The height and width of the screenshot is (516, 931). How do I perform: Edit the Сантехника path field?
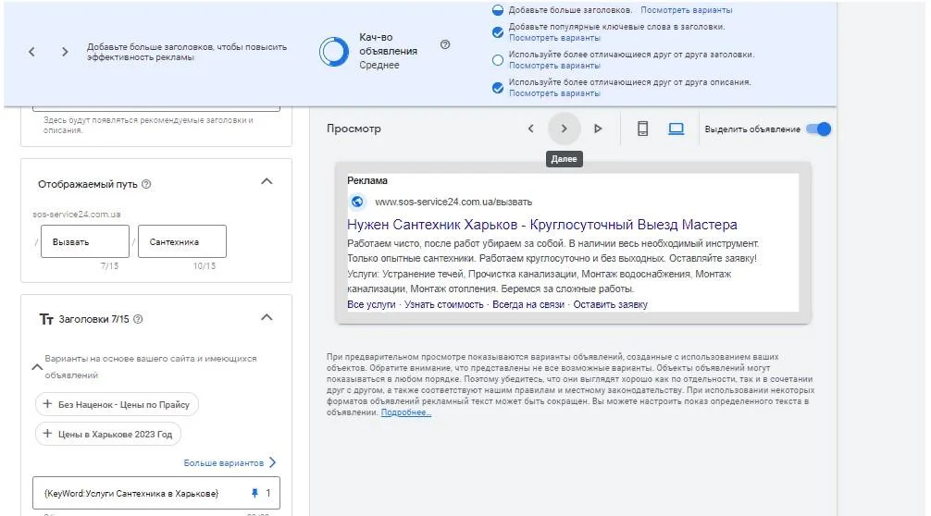182,241
